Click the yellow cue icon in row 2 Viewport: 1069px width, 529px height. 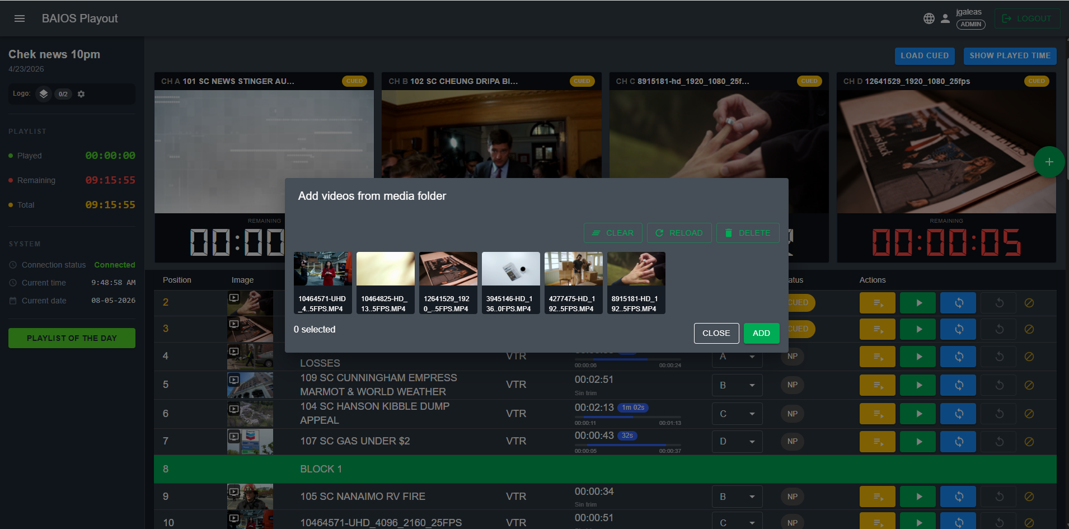click(878, 303)
